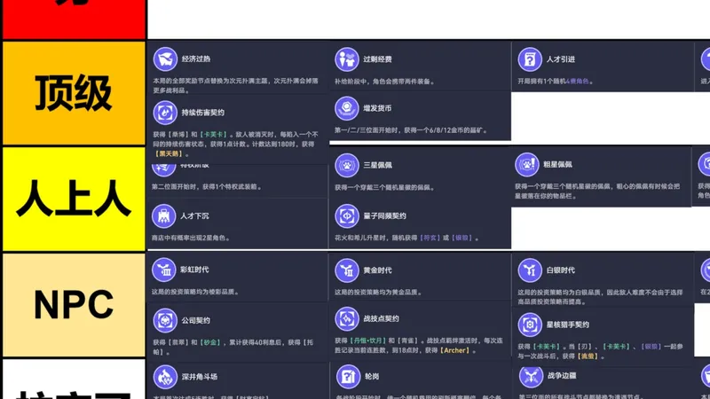Click the 【符玄】 keyword in 量子同频契约
Viewport: 710px width, 399px height.
coord(429,238)
